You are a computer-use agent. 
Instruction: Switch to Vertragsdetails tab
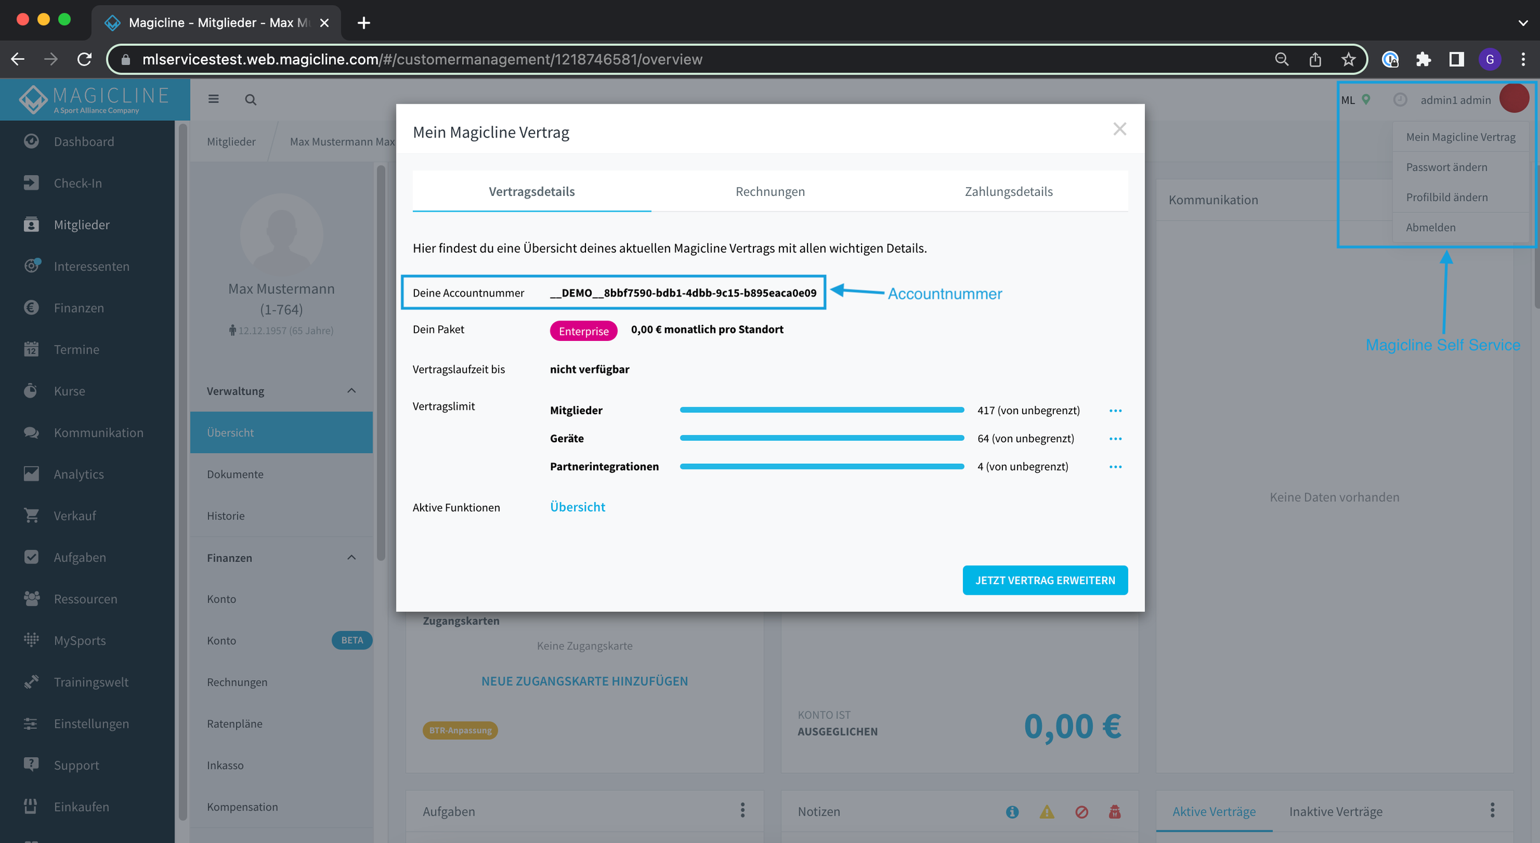point(532,192)
